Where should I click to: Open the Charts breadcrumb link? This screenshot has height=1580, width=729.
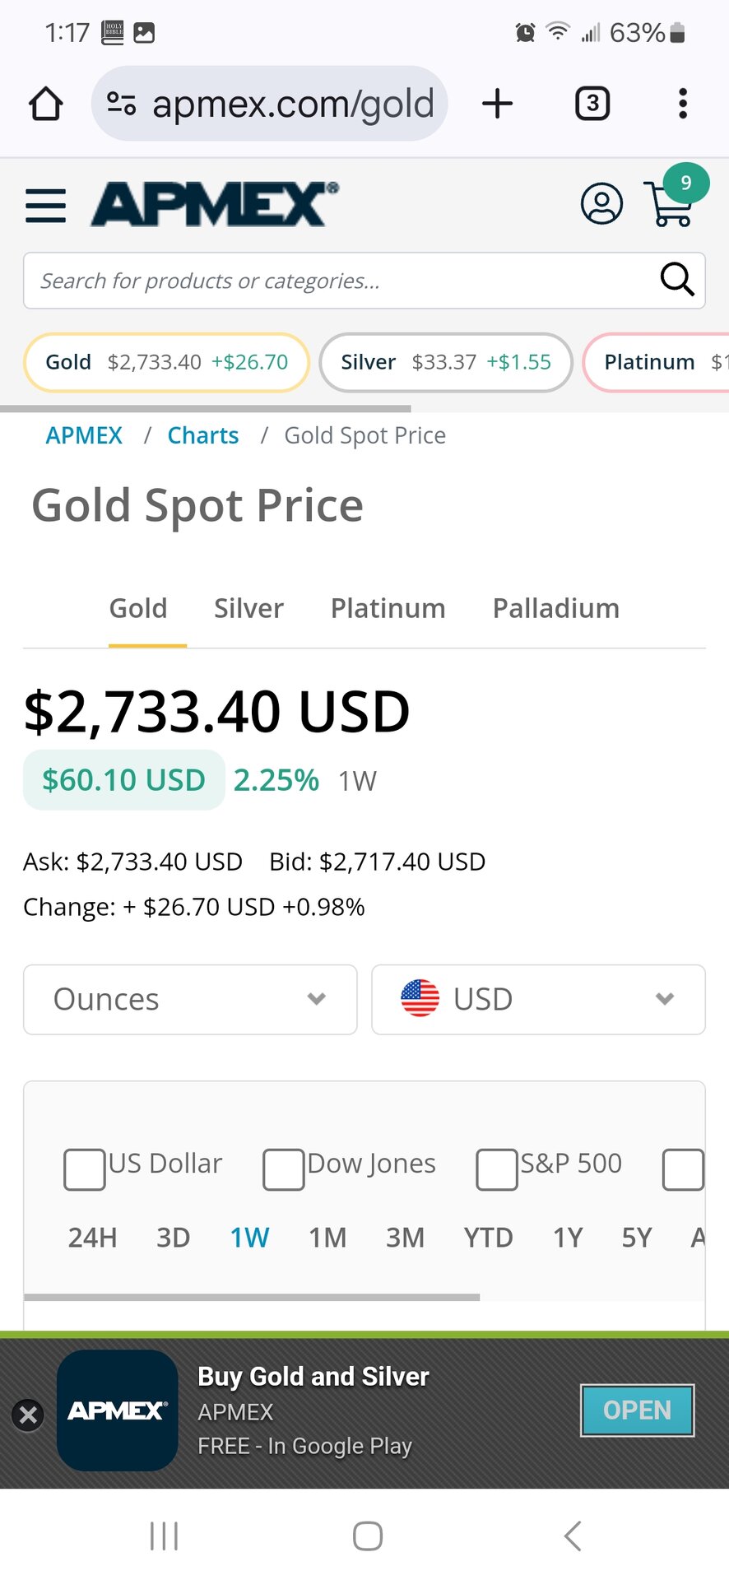point(203,434)
